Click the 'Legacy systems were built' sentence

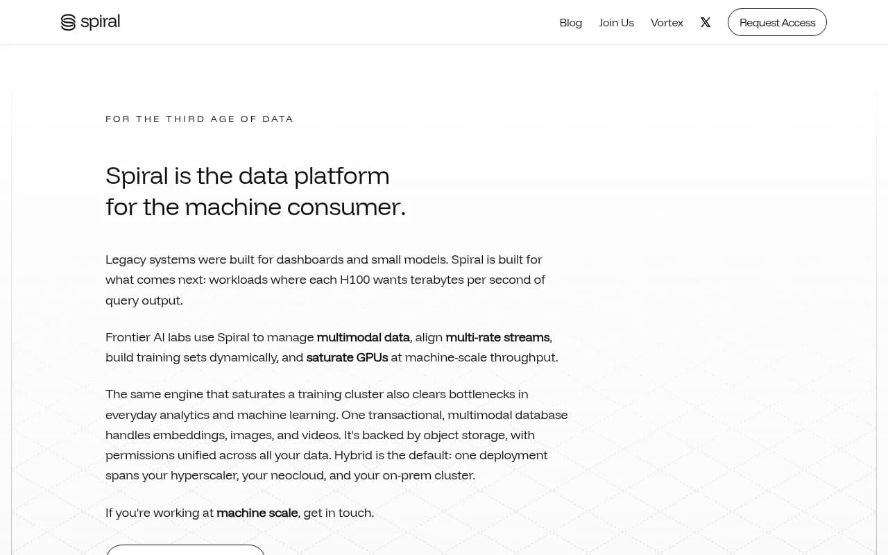click(x=275, y=259)
